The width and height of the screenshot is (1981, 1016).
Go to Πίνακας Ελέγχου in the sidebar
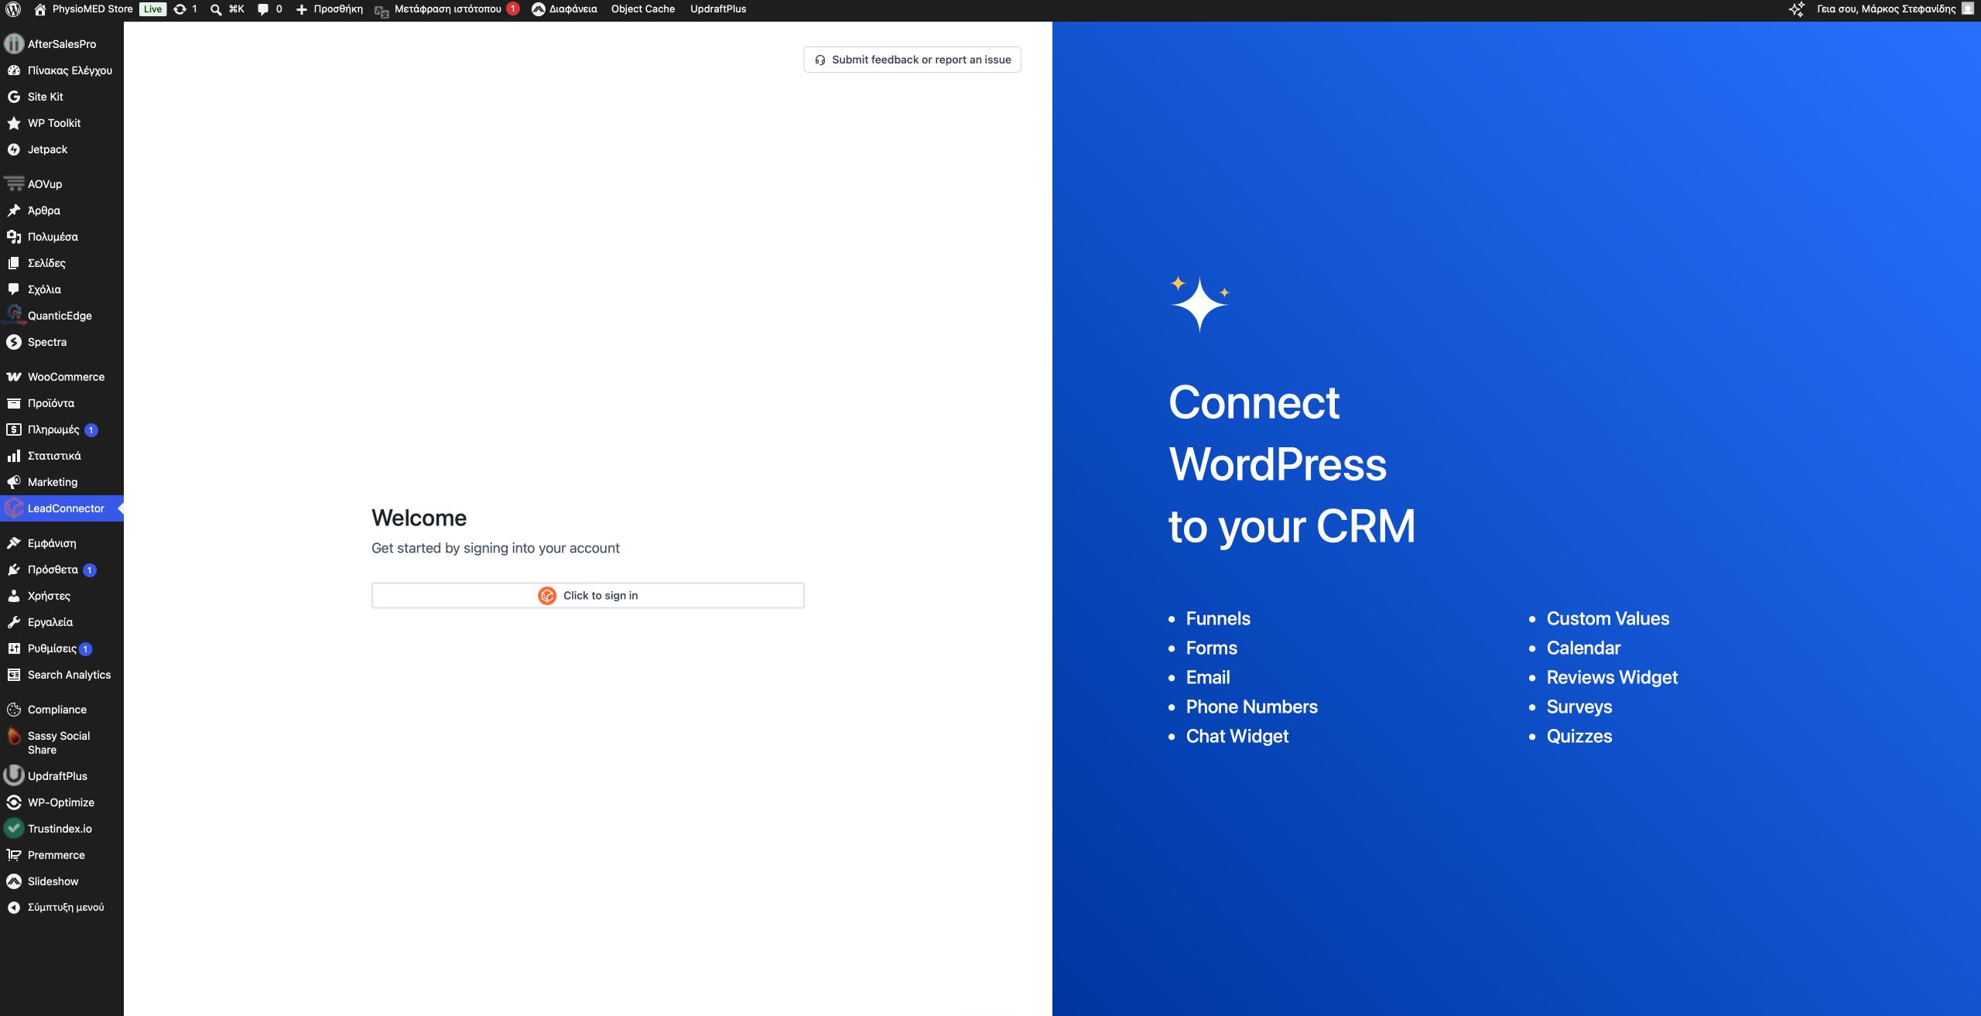coord(62,70)
